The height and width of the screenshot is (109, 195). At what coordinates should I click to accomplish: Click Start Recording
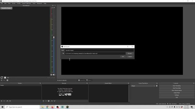177,88
